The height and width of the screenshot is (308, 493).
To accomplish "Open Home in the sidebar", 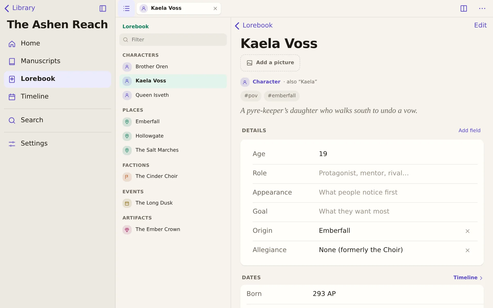I will coord(58,43).
